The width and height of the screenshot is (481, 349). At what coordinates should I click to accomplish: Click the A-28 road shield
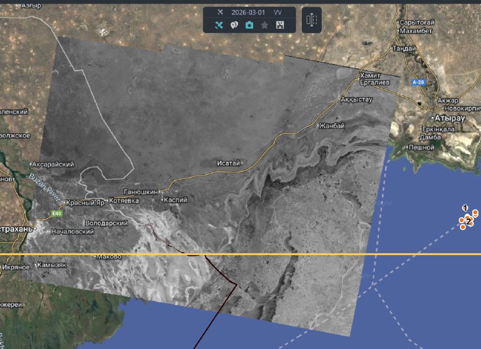coord(418,82)
